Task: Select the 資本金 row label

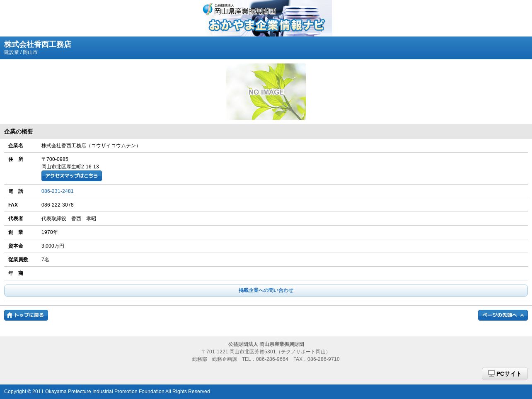Action: pos(16,246)
